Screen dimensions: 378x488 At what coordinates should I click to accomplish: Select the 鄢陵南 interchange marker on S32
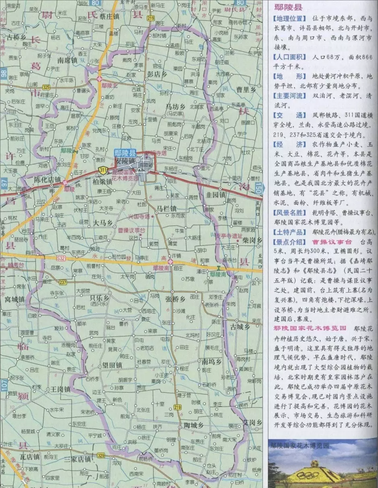[171, 262]
